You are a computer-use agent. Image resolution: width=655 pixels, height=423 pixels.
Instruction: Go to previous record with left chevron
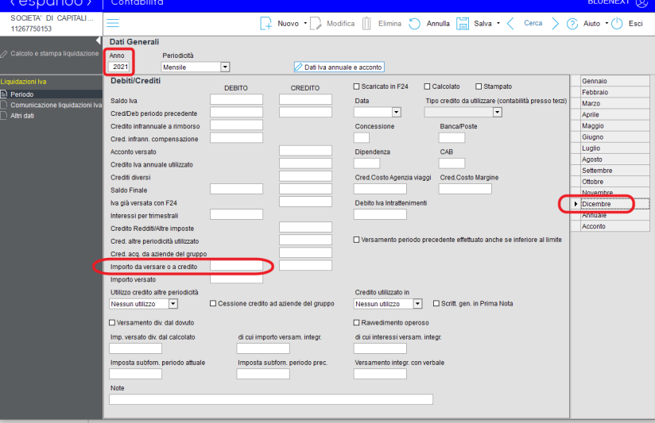pos(510,23)
